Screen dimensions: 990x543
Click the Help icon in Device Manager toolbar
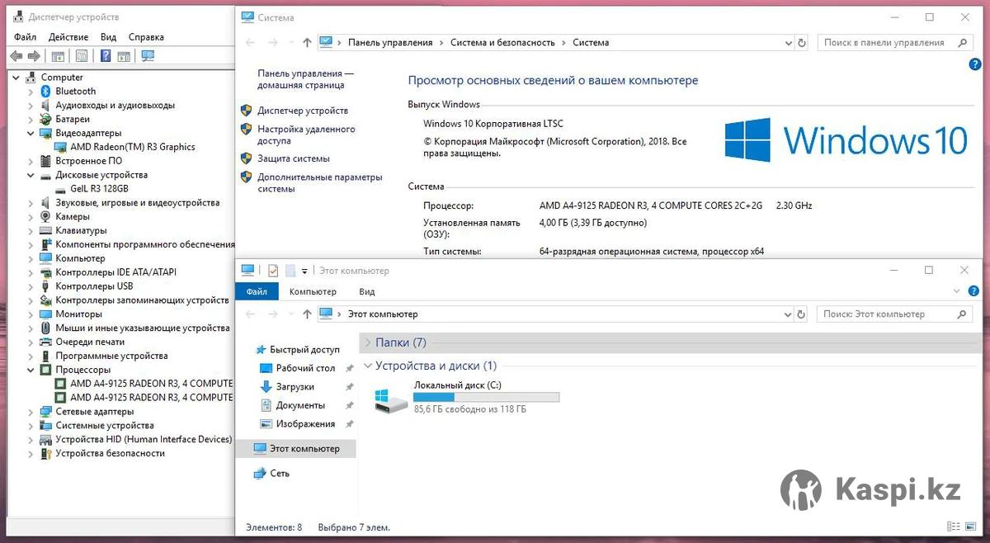(106, 56)
